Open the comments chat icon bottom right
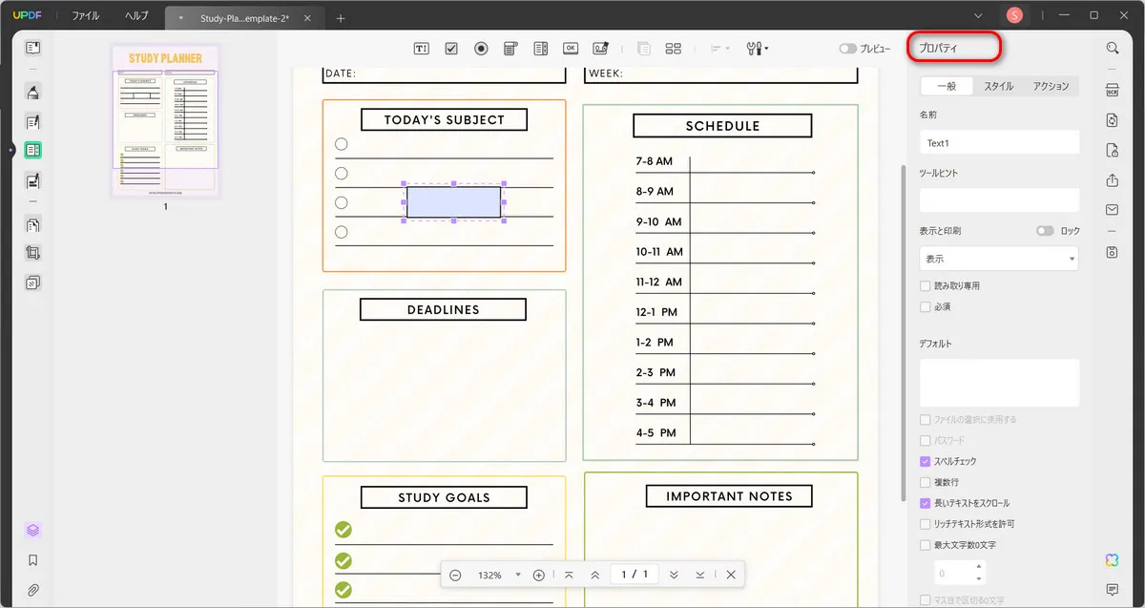Screen dimensions: 1145x608 [1113, 589]
